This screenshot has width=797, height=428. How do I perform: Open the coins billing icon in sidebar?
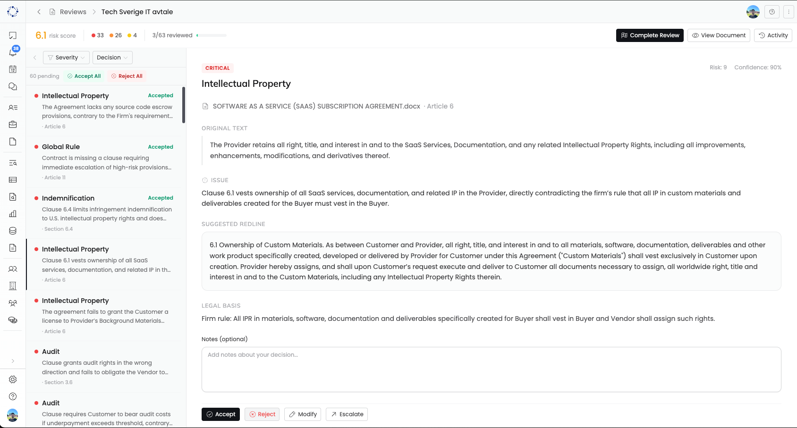[13, 320]
